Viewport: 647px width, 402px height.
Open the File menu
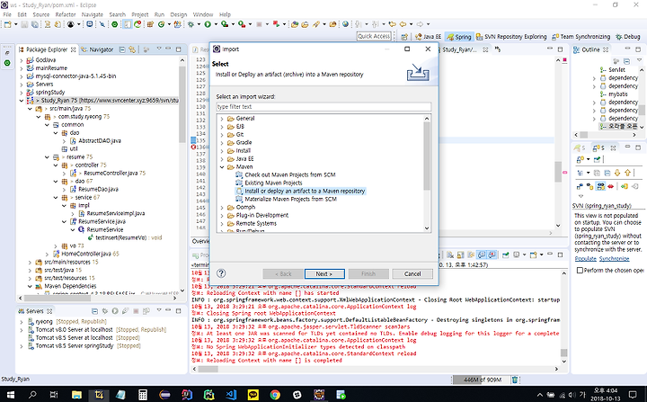[7, 14]
